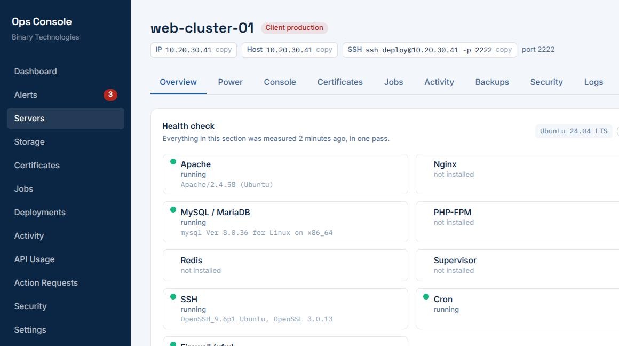619x346 pixels.
Task: Open the Alerts sidebar item
Action: pos(66,95)
